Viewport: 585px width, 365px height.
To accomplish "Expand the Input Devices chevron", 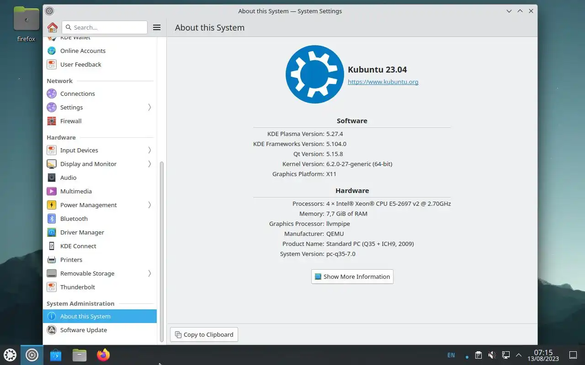I will coord(149,150).
